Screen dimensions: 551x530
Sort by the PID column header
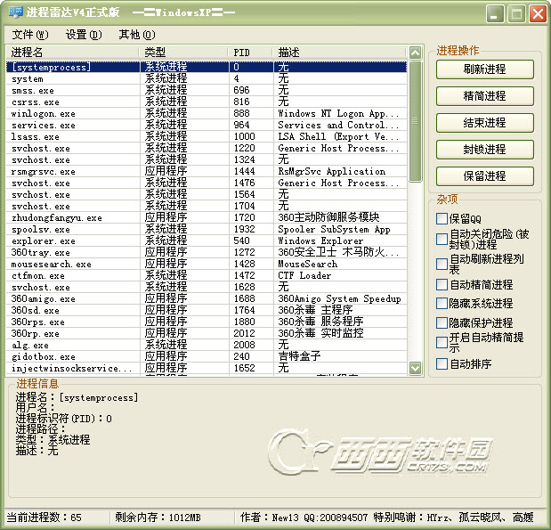coord(251,53)
